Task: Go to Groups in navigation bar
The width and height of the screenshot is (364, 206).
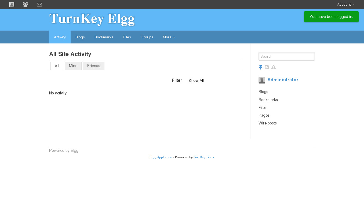Action: coord(147,37)
